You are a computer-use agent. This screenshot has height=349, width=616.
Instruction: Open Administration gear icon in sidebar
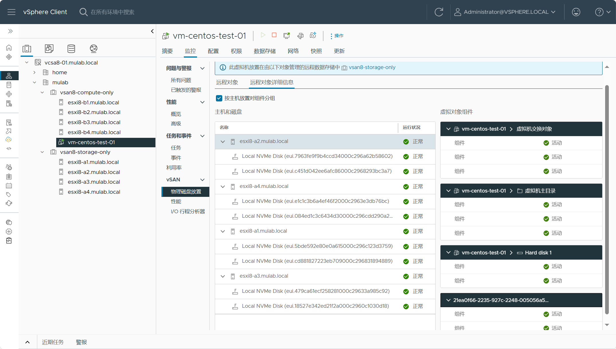point(9,167)
